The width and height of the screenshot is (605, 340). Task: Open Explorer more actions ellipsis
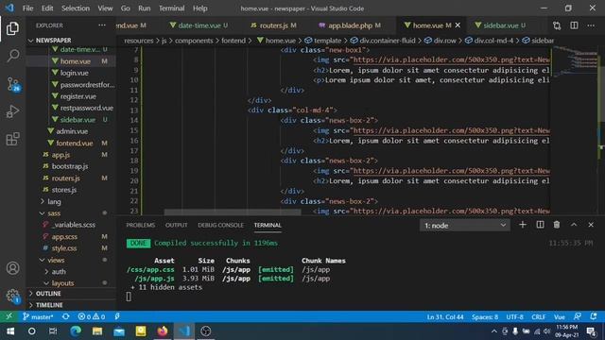pyautogui.click(x=102, y=25)
